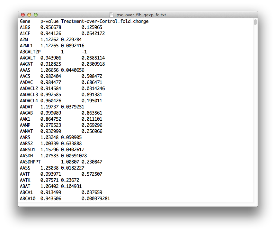Image resolution: width=276 pixels, height=232 pixels.
Task: Select value 0.000379281 in ABCA10 row
Action: (x=96, y=199)
